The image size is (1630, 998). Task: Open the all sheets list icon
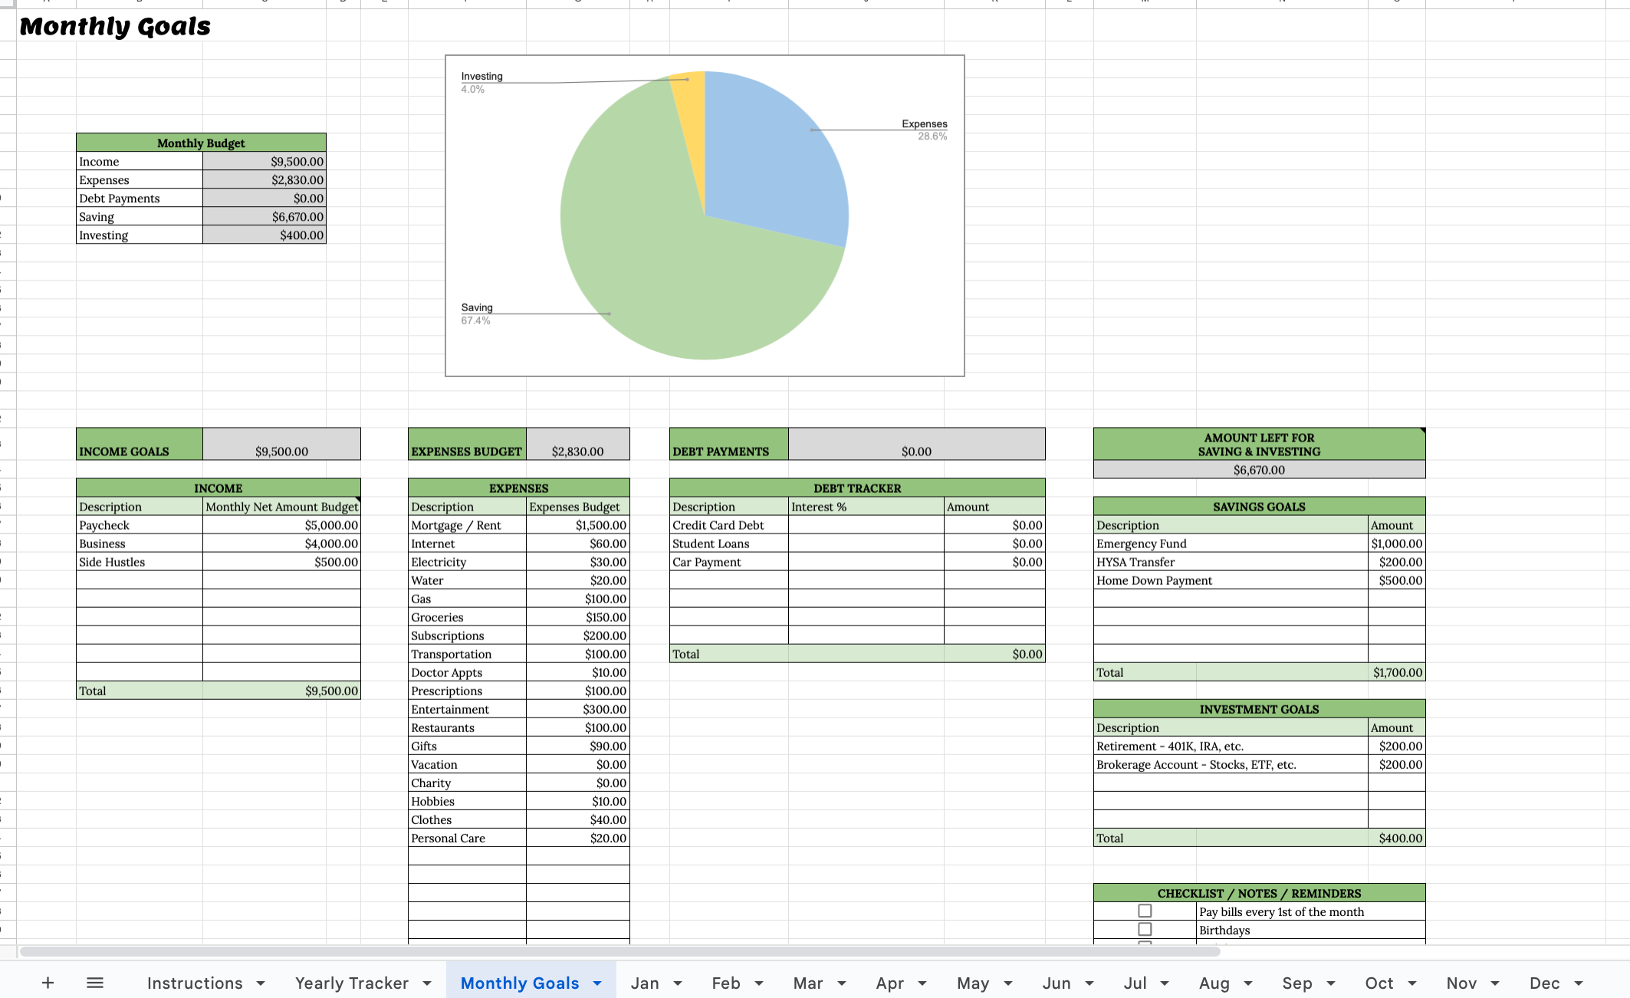(95, 983)
